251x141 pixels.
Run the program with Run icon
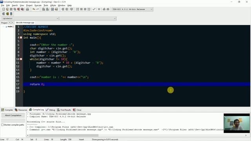(x=81, y=9)
